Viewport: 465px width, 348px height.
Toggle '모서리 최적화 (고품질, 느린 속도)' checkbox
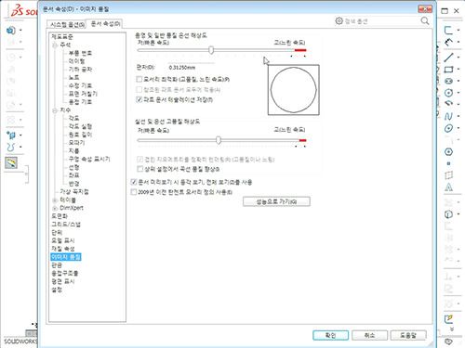coord(139,79)
